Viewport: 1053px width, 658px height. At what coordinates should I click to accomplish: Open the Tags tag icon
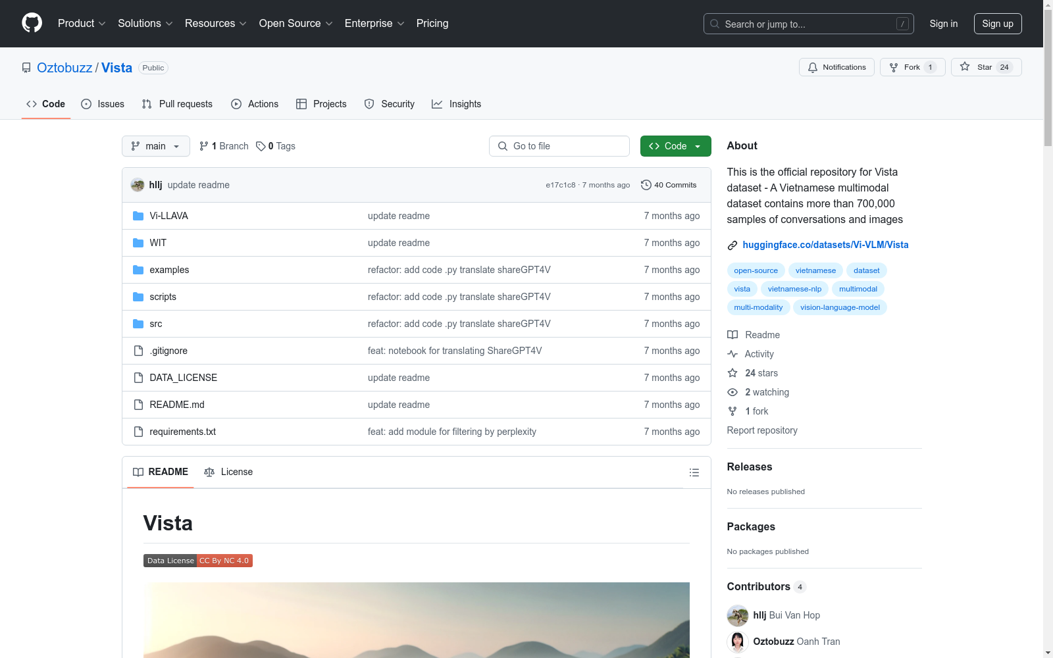(261, 146)
